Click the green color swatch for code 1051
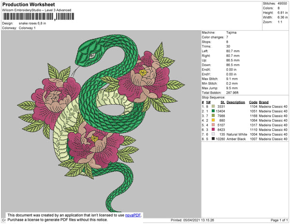 [x=213, y=111]
